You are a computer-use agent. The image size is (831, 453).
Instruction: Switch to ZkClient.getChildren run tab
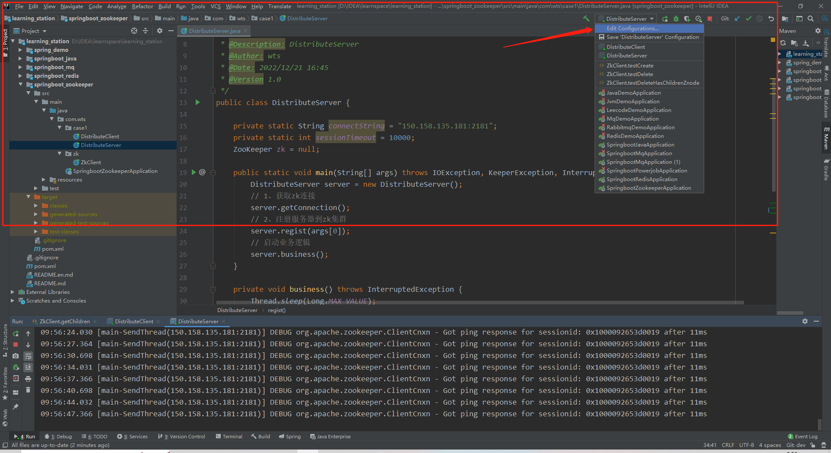[64, 321]
